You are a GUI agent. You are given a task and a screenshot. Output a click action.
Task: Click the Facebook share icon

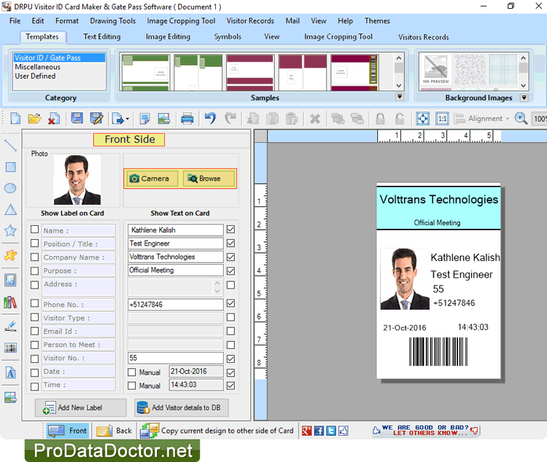point(319,431)
